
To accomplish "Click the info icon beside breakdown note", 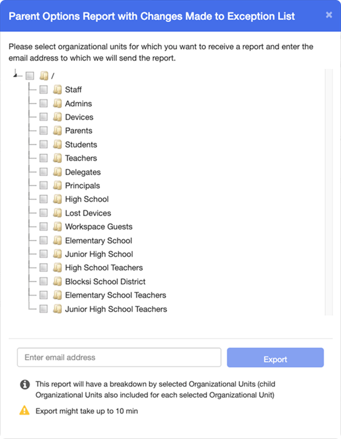I will pyautogui.click(x=25, y=385).
